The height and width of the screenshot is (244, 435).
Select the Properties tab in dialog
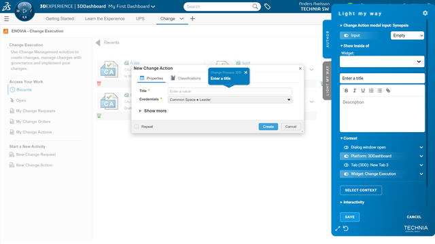click(x=152, y=79)
